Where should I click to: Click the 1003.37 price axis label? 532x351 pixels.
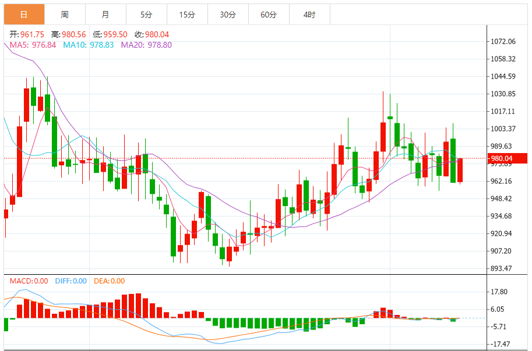click(503, 129)
